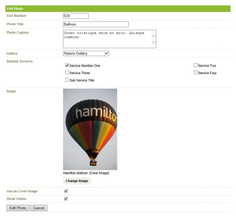236x216 pixels.
Task: Click the Hamilton Balloon image name text
Action: tap(75, 173)
